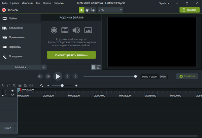Click the timeline playhead marker
202x138 pixels.
[19, 90]
